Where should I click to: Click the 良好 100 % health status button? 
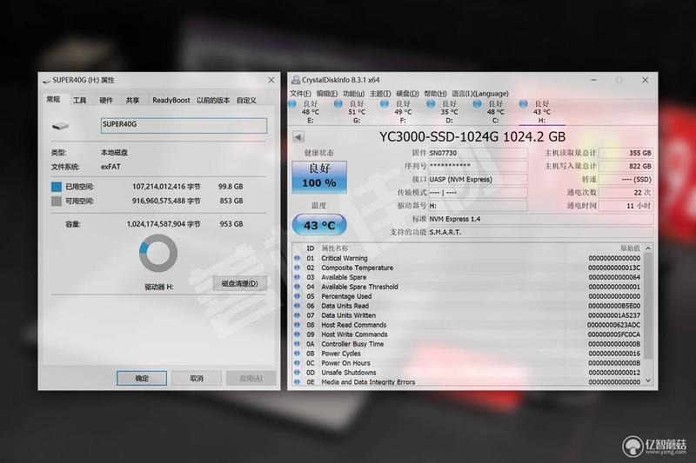[x=319, y=177]
